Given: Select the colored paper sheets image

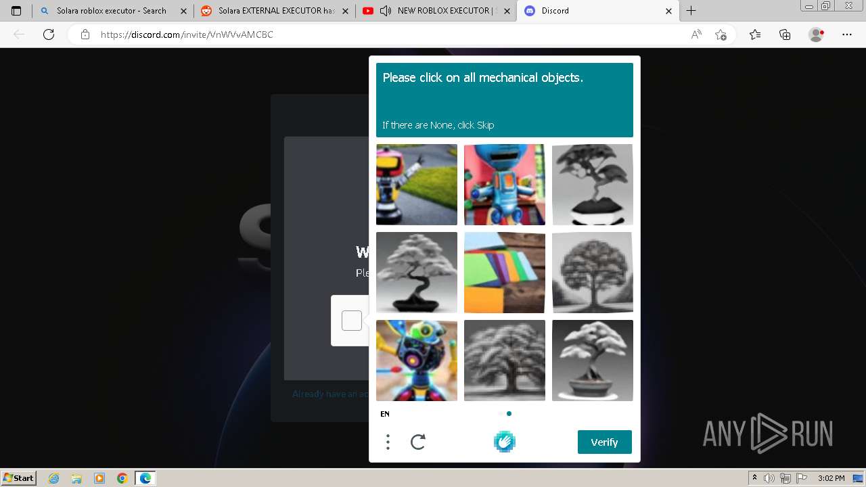Looking at the screenshot, I should [x=505, y=273].
